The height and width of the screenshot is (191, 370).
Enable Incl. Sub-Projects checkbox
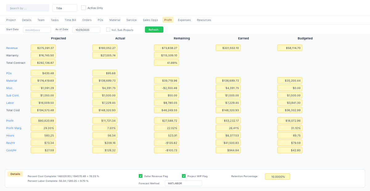[108, 30]
